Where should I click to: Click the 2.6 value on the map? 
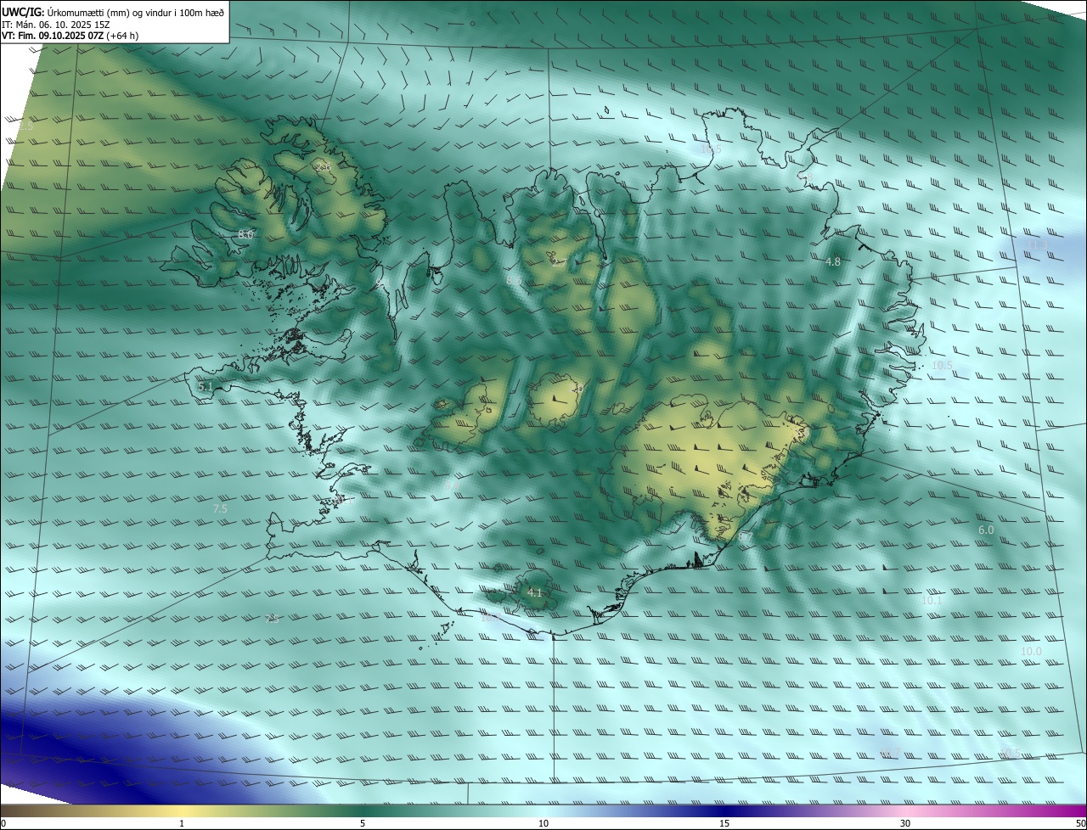pos(324,167)
